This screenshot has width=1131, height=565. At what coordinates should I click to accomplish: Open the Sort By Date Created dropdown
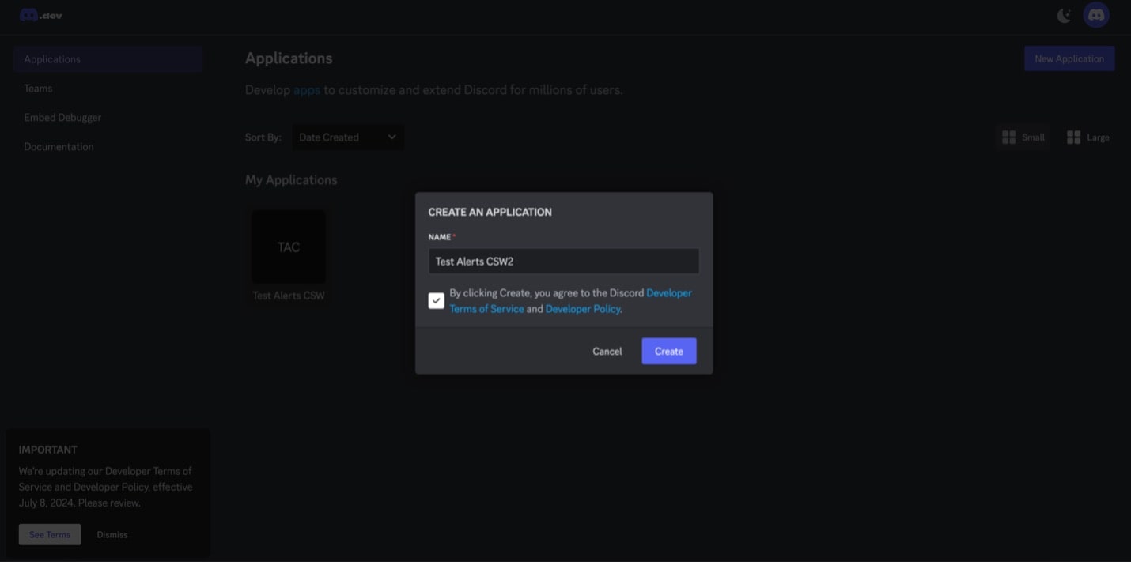[x=348, y=137]
